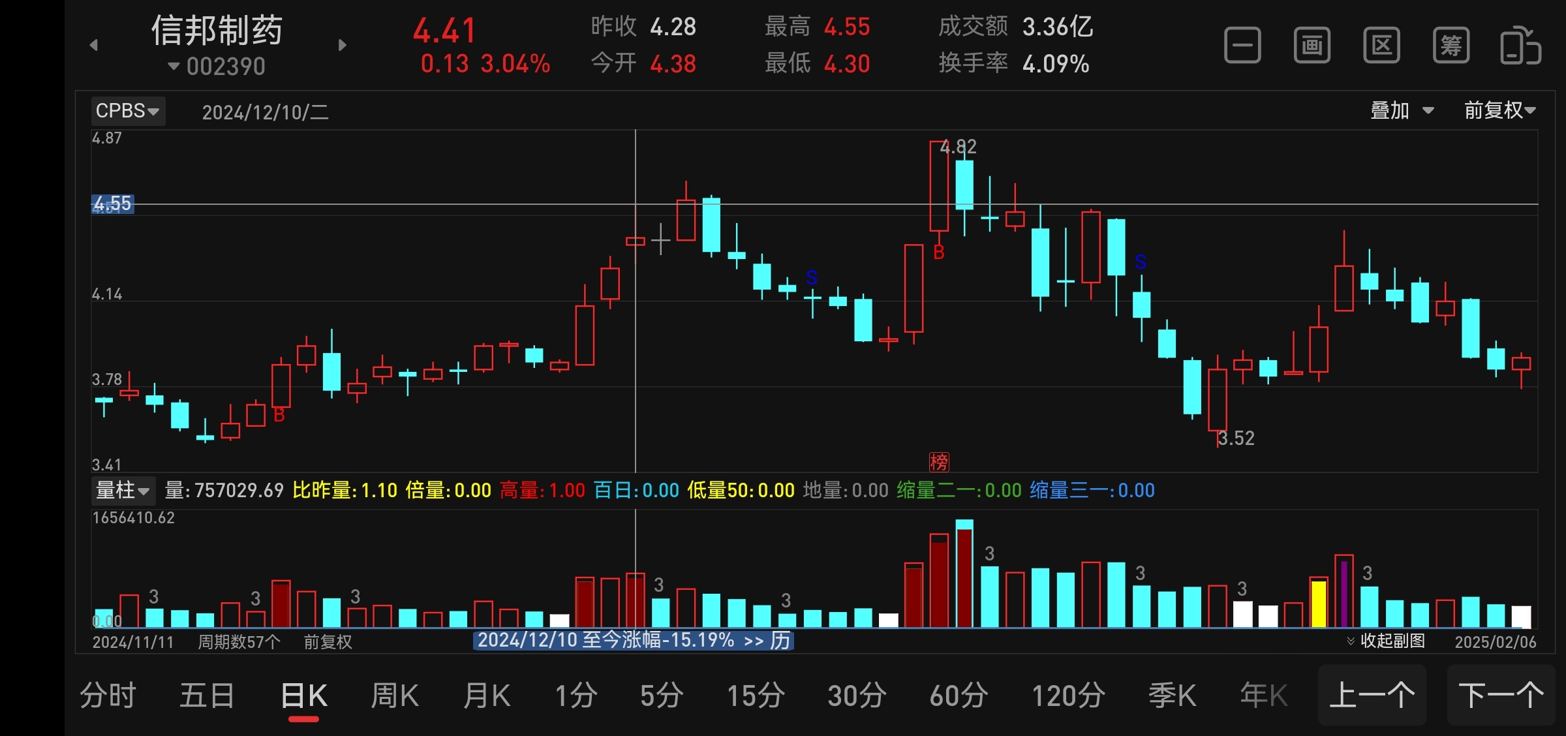Switch to 120分 chart tab
1566x736 pixels.
point(1069,696)
